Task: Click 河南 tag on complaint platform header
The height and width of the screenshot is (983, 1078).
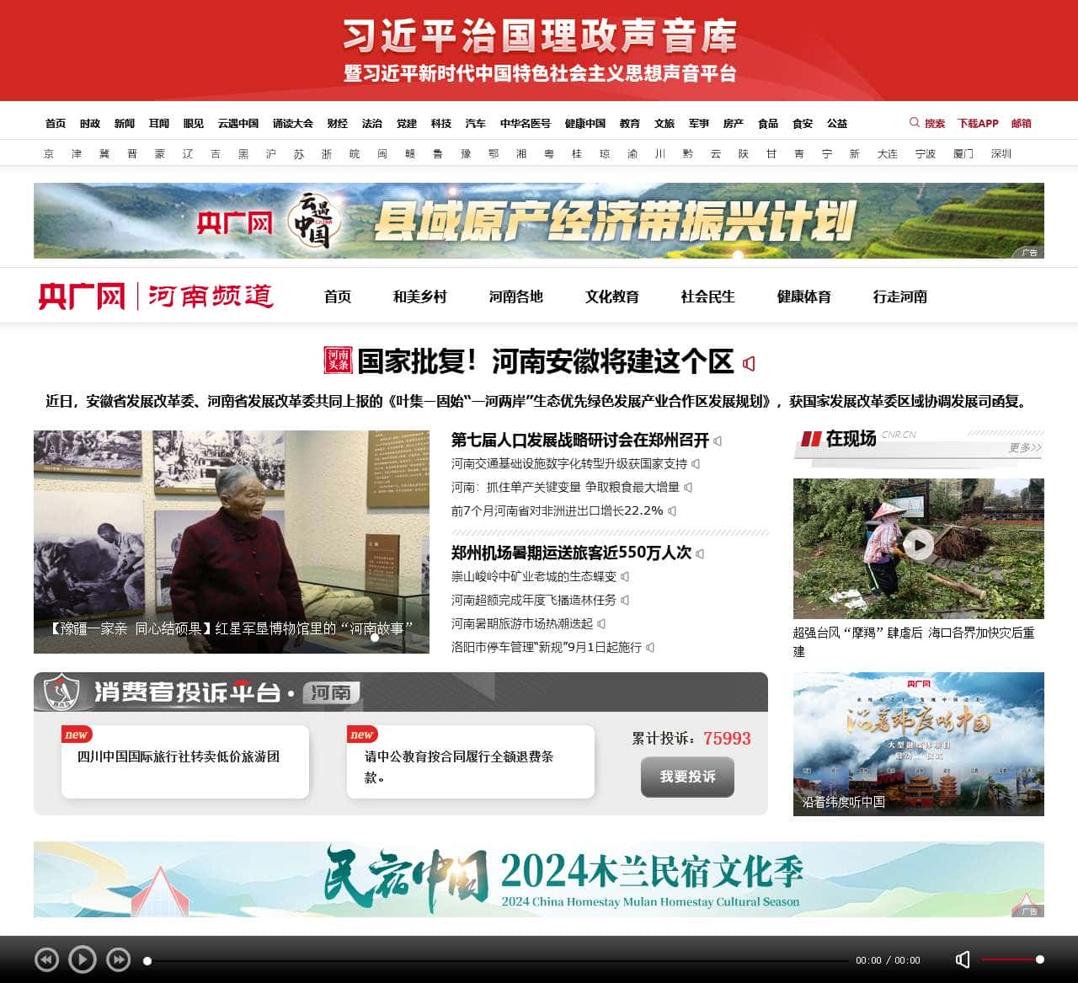Action: (x=331, y=692)
